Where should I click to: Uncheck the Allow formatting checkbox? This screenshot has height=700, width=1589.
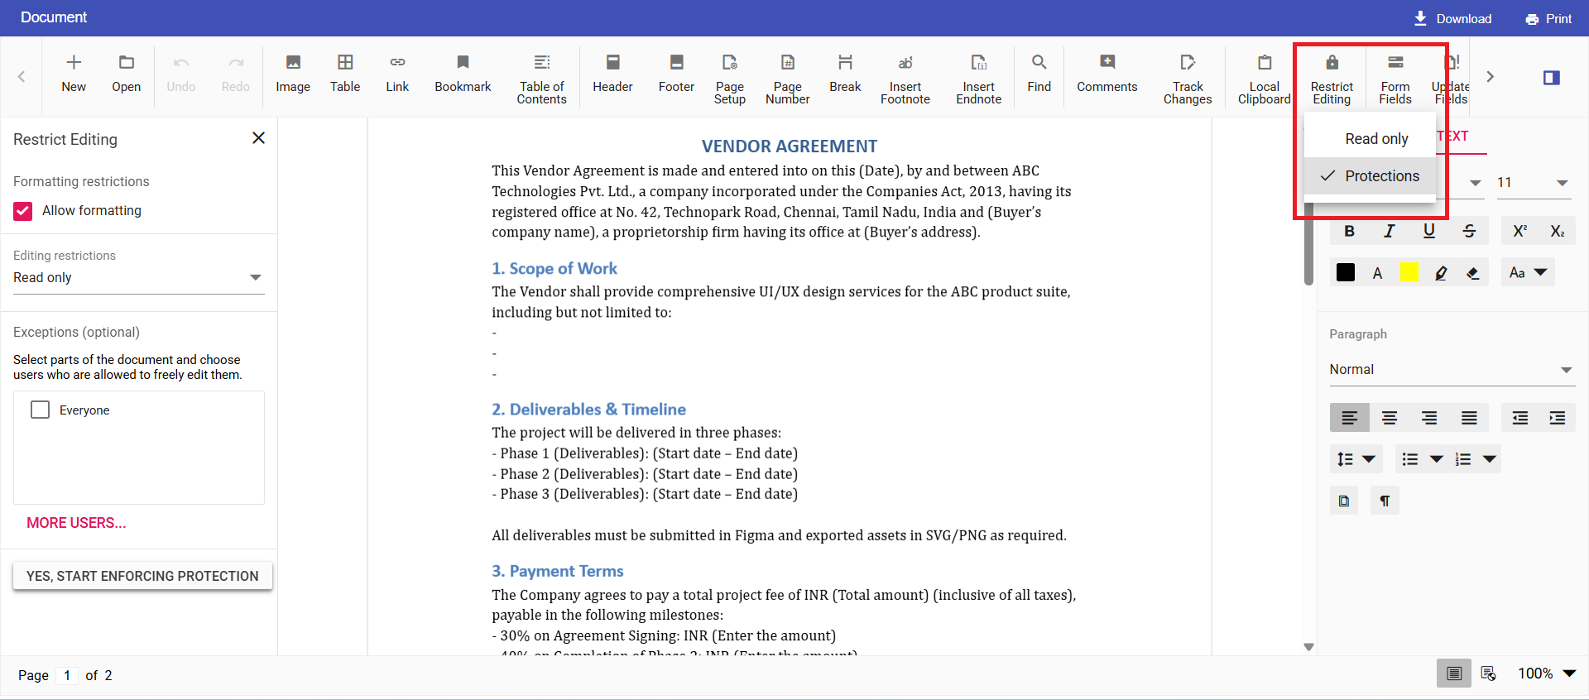23,211
